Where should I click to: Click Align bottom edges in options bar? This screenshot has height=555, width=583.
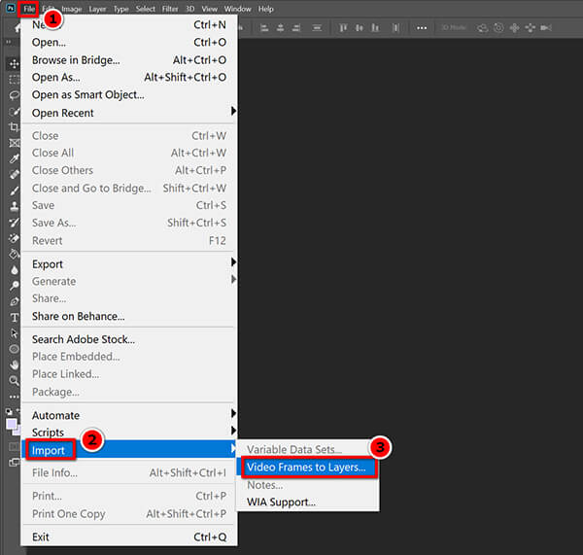(x=375, y=27)
